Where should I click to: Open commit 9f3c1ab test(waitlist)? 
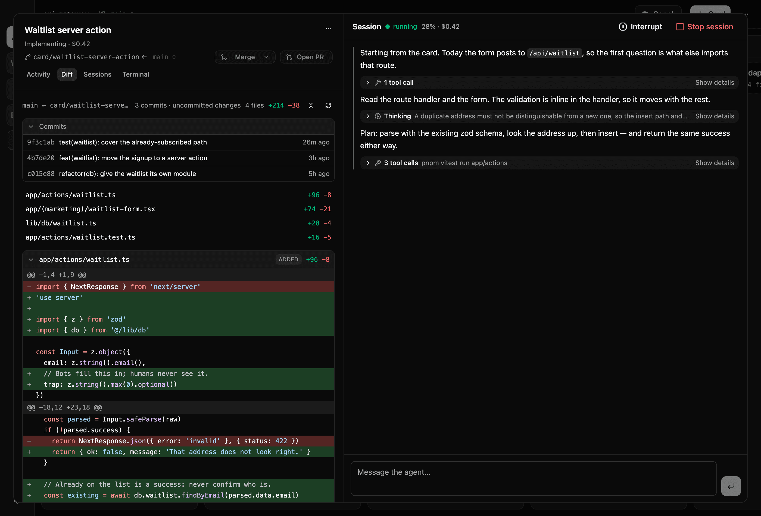[179, 142]
